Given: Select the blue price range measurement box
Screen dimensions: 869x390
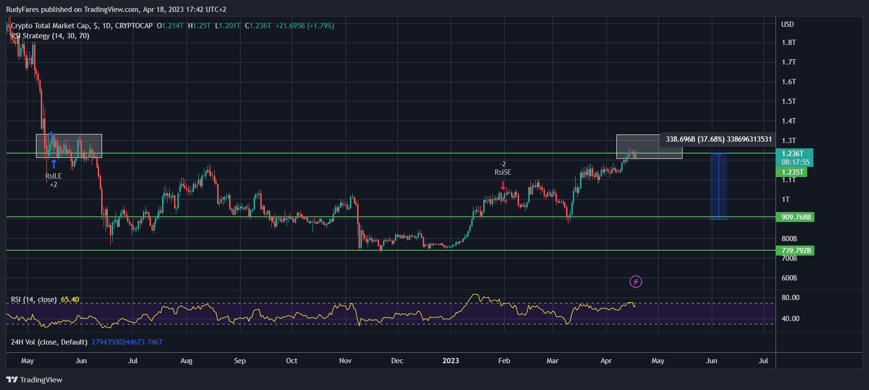Looking at the screenshot, I should coord(718,187).
